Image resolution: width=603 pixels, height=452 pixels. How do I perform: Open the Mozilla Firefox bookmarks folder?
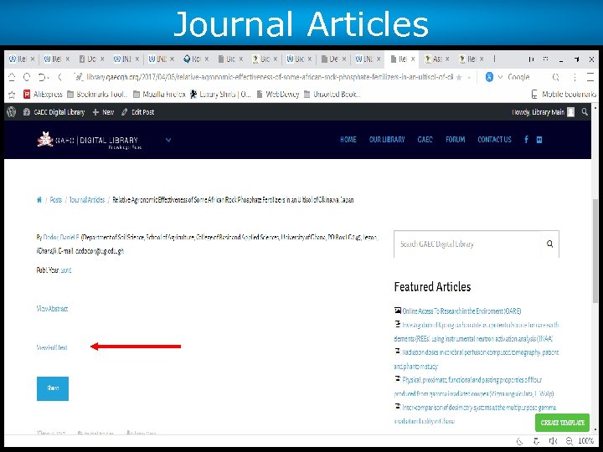point(159,94)
